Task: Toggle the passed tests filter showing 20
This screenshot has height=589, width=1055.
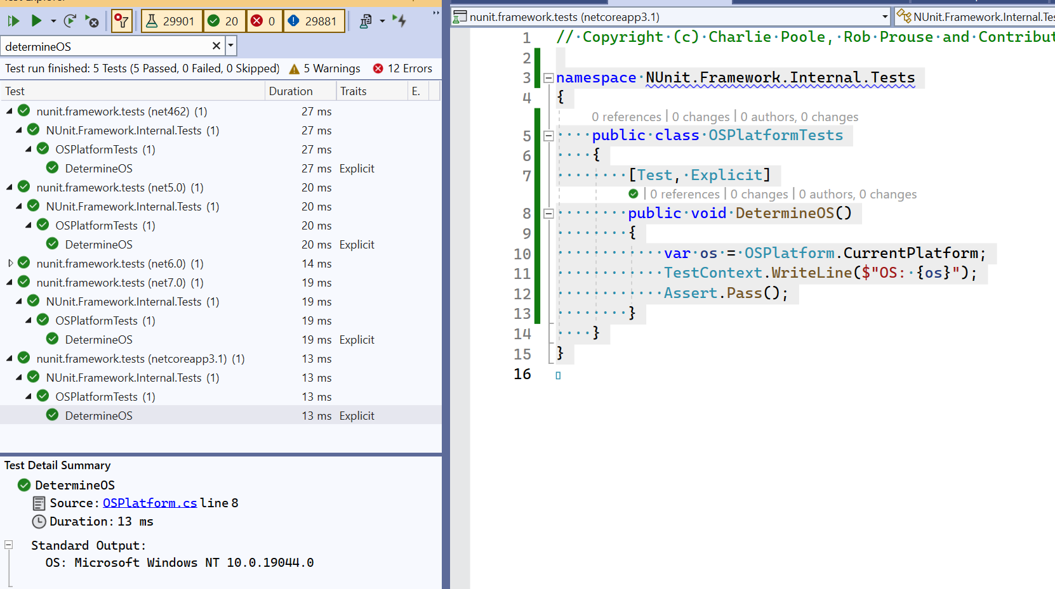Action: 225,21
